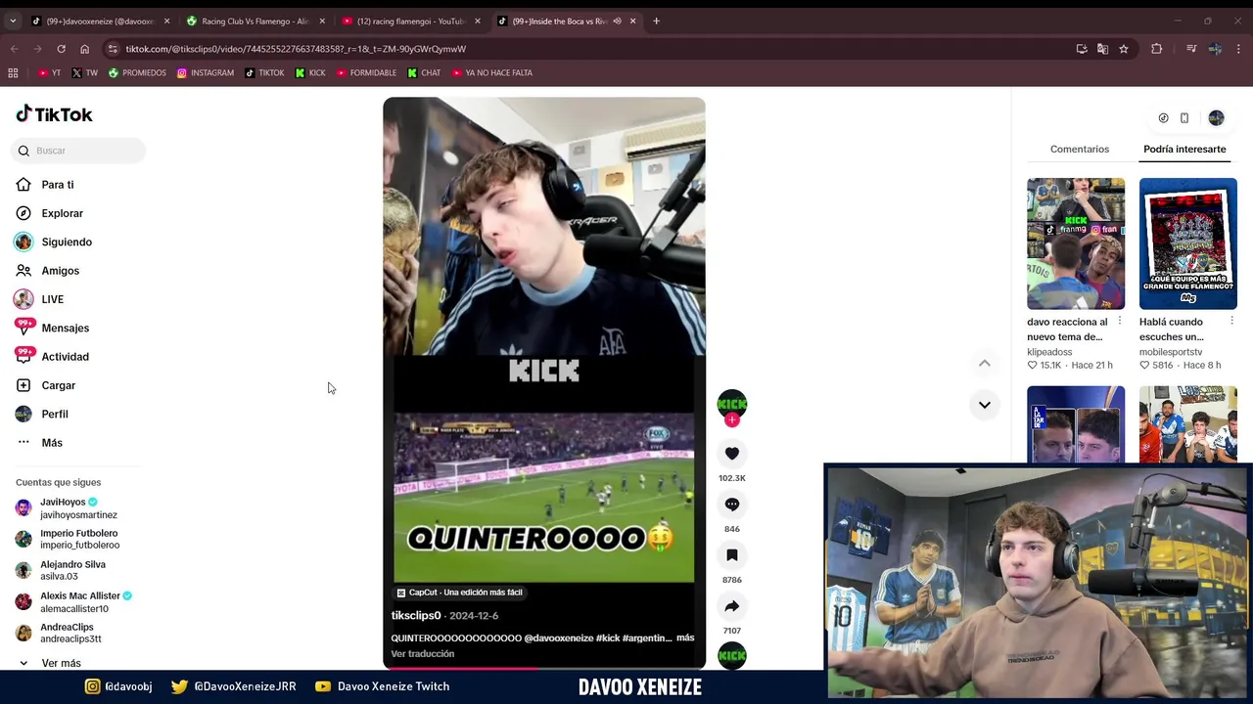
Task: Open 'davo reacciona al nuevo tema' thumbnail
Action: pyautogui.click(x=1076, y=243)
